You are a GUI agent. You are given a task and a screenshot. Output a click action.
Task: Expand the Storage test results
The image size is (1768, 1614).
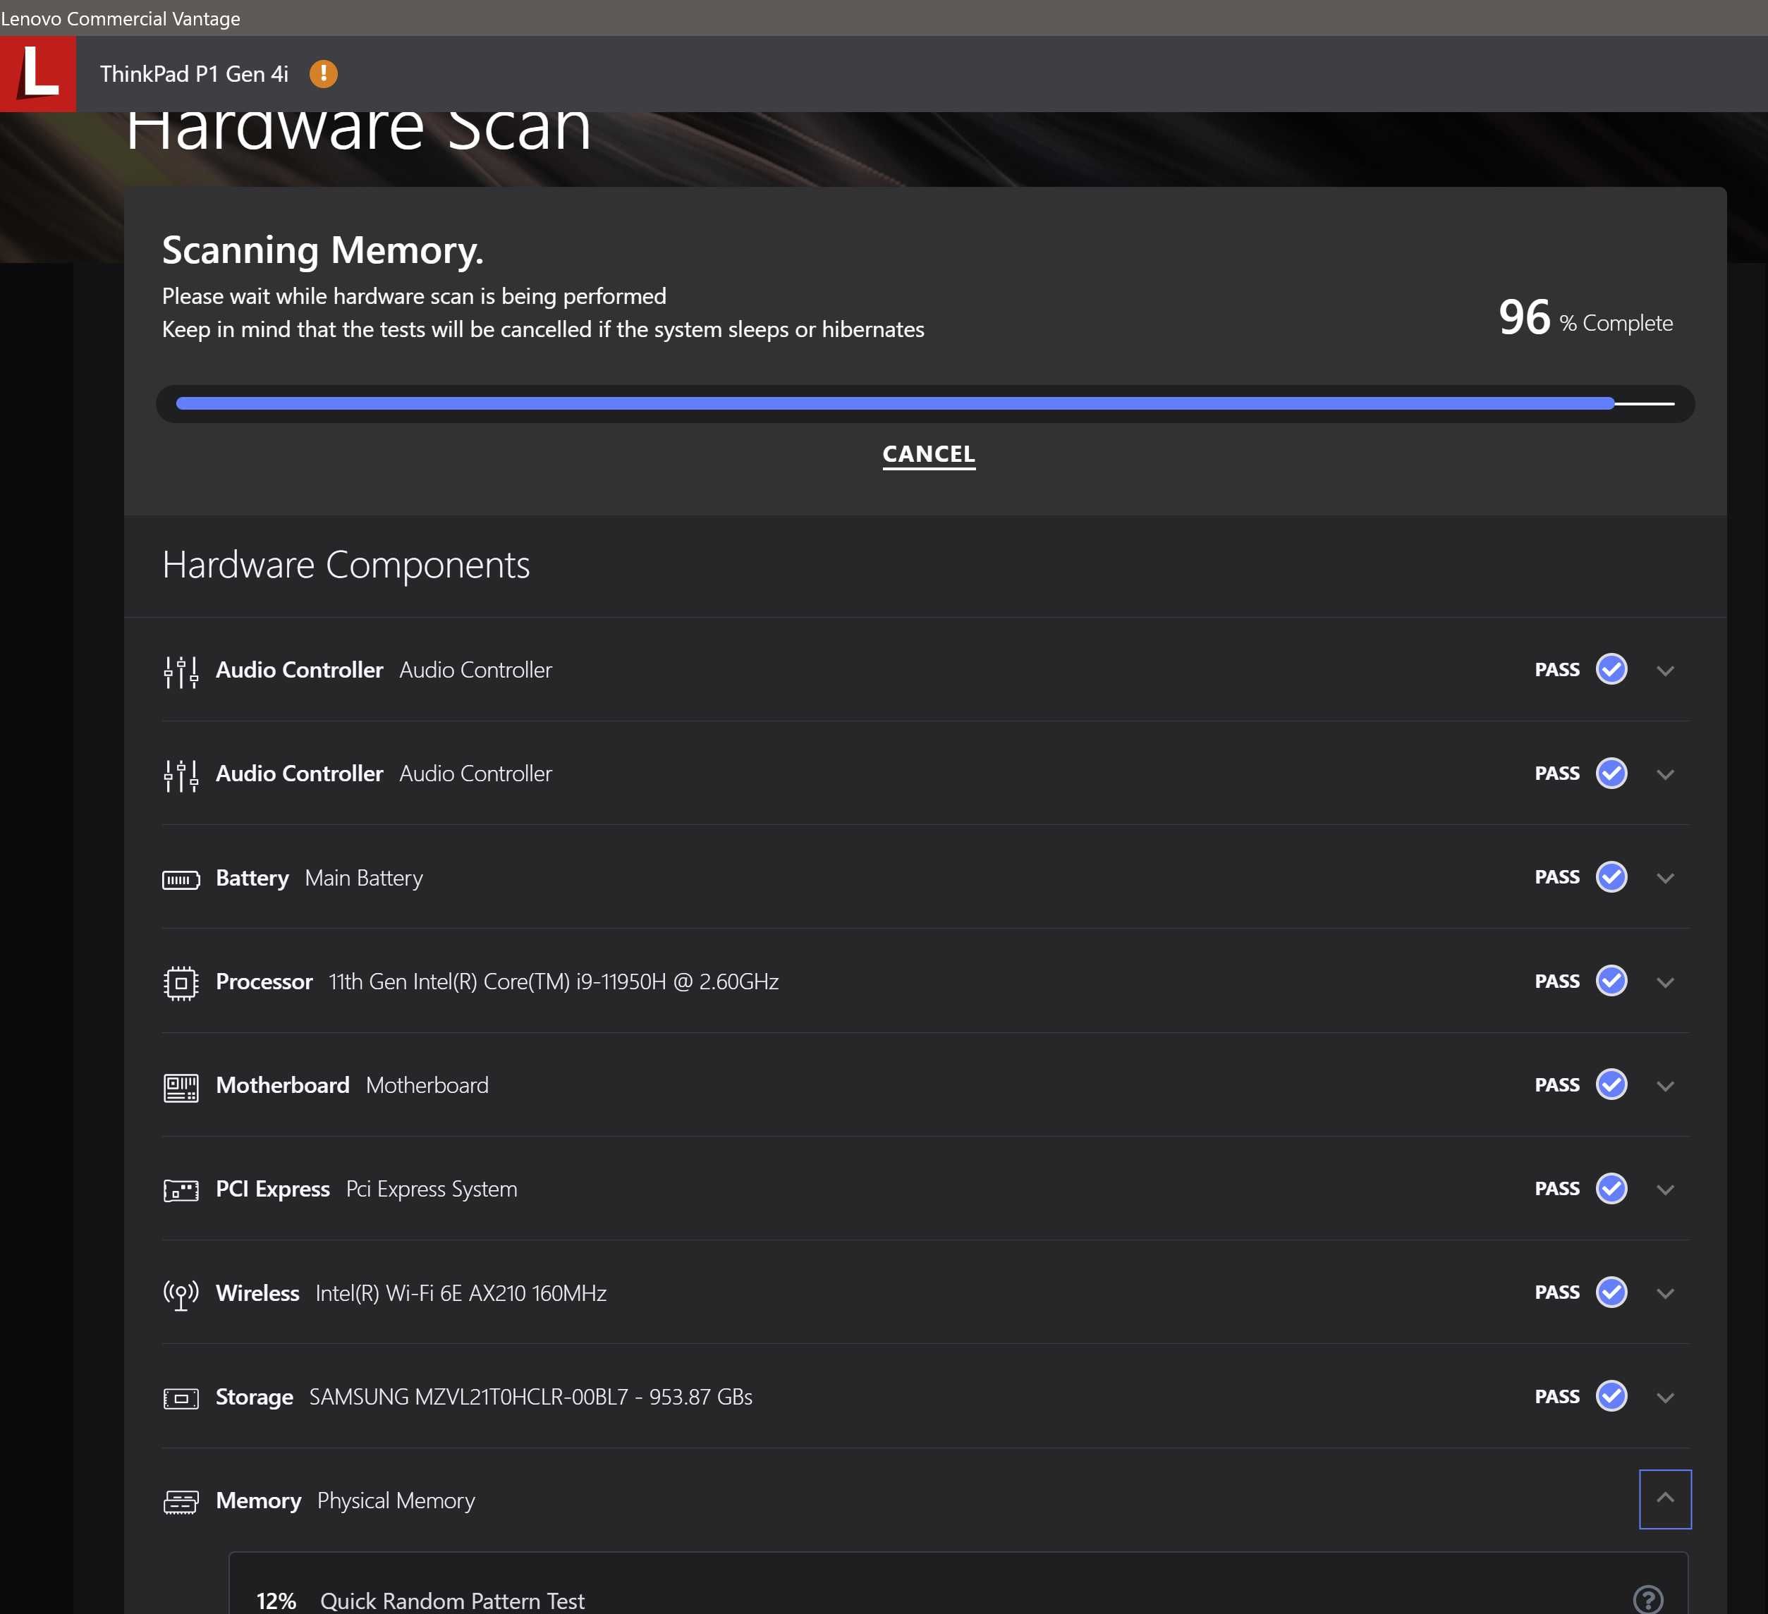tap(1664, 1398)
